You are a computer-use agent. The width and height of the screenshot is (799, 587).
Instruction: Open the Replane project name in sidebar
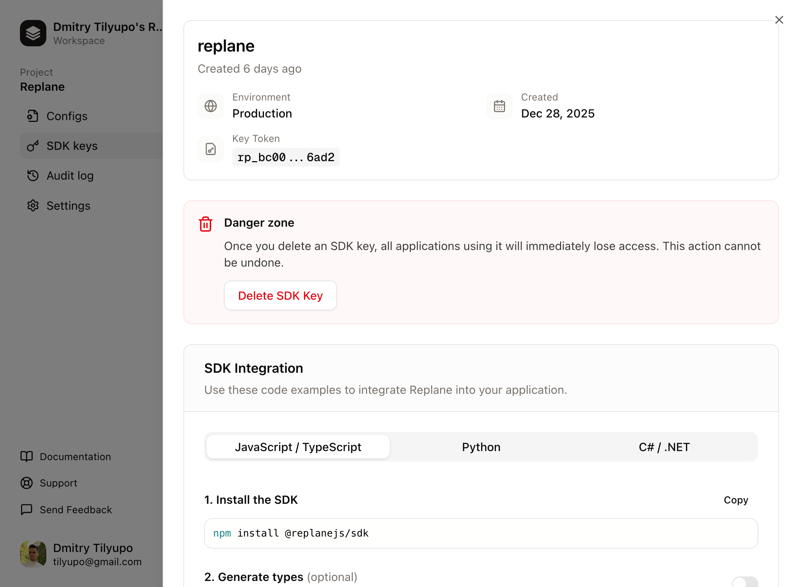42,87
